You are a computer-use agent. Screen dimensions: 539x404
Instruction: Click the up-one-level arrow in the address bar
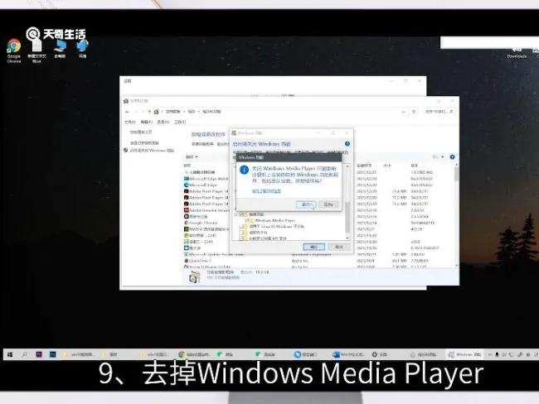tap(149, 112)
